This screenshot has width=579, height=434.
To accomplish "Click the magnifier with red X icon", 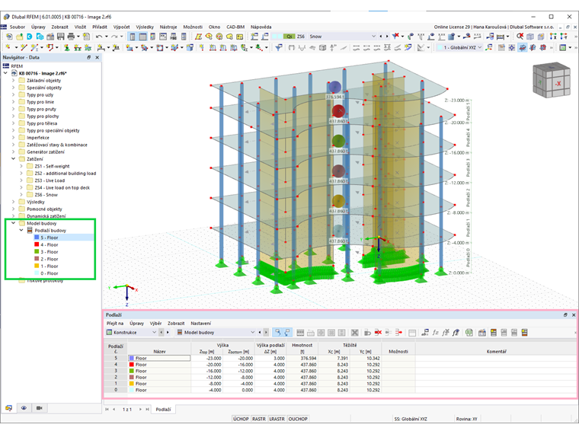I will tap(520, 37).
